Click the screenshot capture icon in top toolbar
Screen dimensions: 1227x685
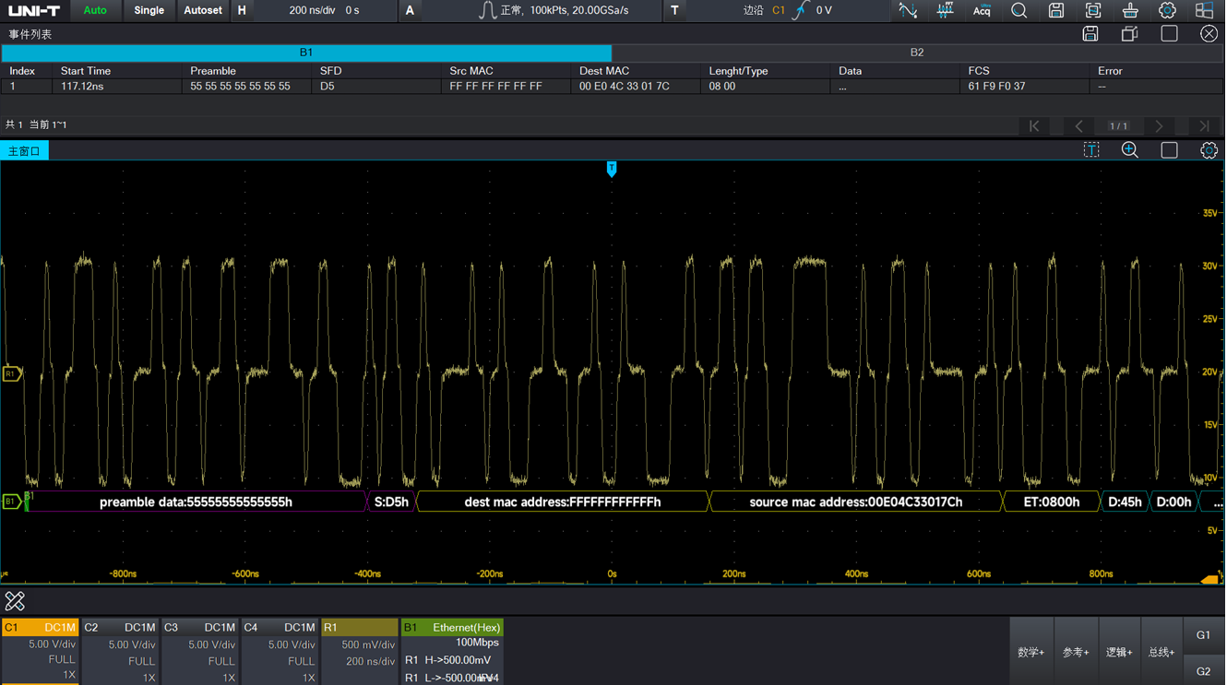point(1093,11)
